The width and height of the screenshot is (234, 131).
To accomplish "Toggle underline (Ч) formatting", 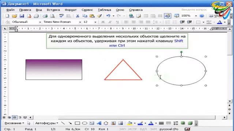I will coord(117,22).
